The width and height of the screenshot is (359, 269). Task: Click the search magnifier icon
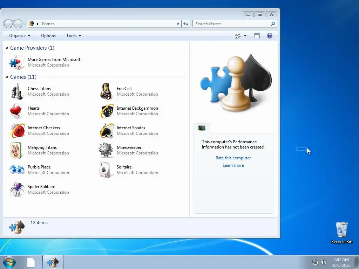(273, 24)
